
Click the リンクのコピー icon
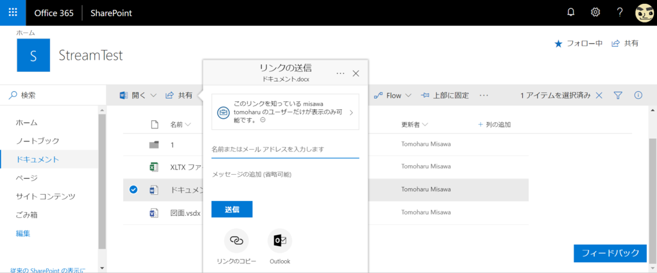(x=237, y=241)
